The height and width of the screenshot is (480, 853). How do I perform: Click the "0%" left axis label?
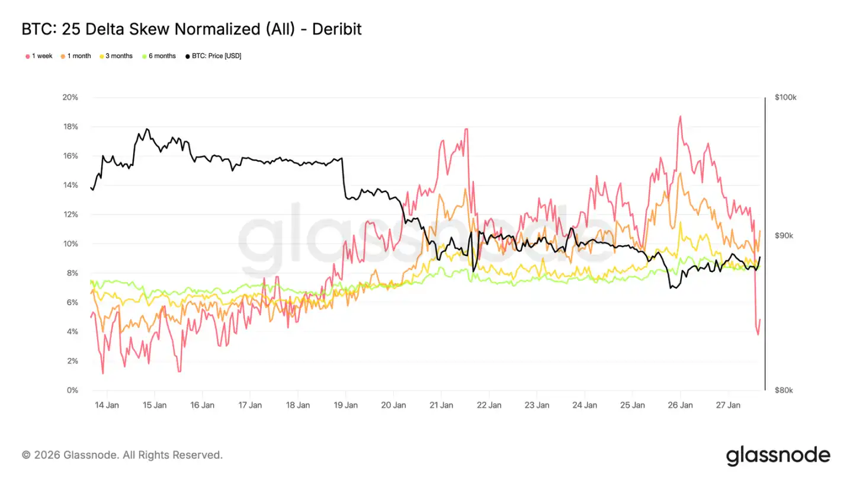[72, 391]
